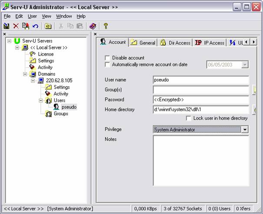Select the Account tab
Image resolution: width=263 pixels, height=214 pixels.
coord(113,42)
